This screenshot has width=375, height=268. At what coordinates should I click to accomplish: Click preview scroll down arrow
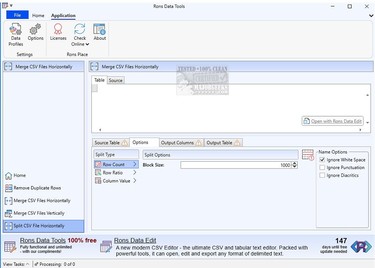tap(367, 123)
